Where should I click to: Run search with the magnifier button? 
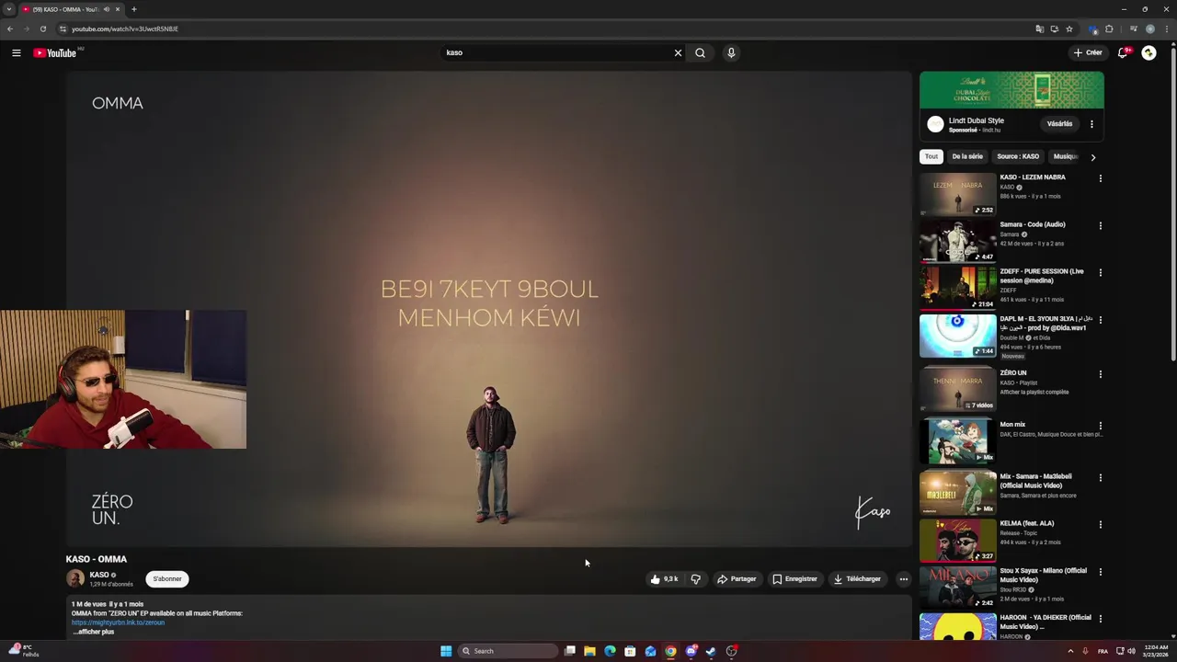tap(700, 52)
